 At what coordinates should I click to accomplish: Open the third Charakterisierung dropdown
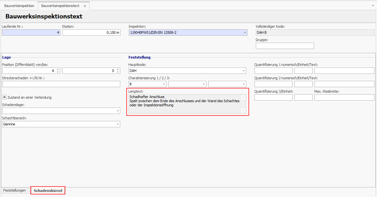pyautogui.click(x=244, y=84)
